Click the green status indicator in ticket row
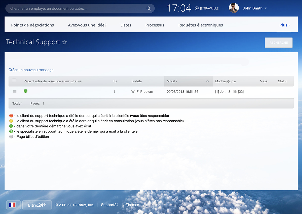The width and height of the screenshot is (302, 214). (25, 91)
